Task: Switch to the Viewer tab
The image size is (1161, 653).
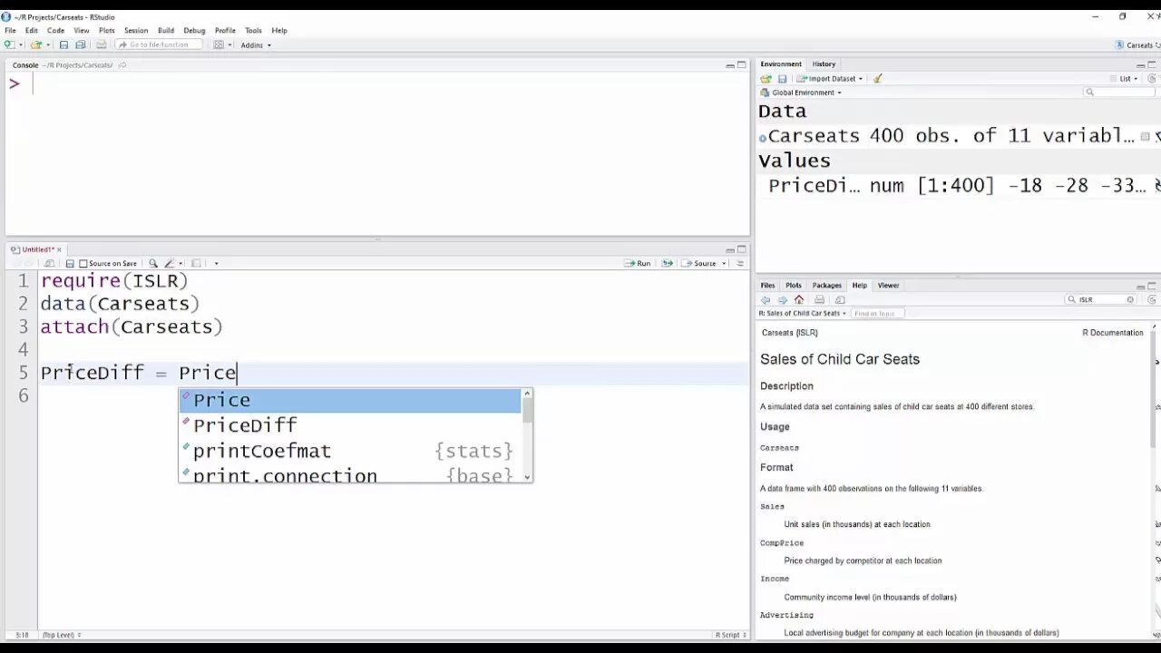Action: pyautogui.click(x=888, y=286)
